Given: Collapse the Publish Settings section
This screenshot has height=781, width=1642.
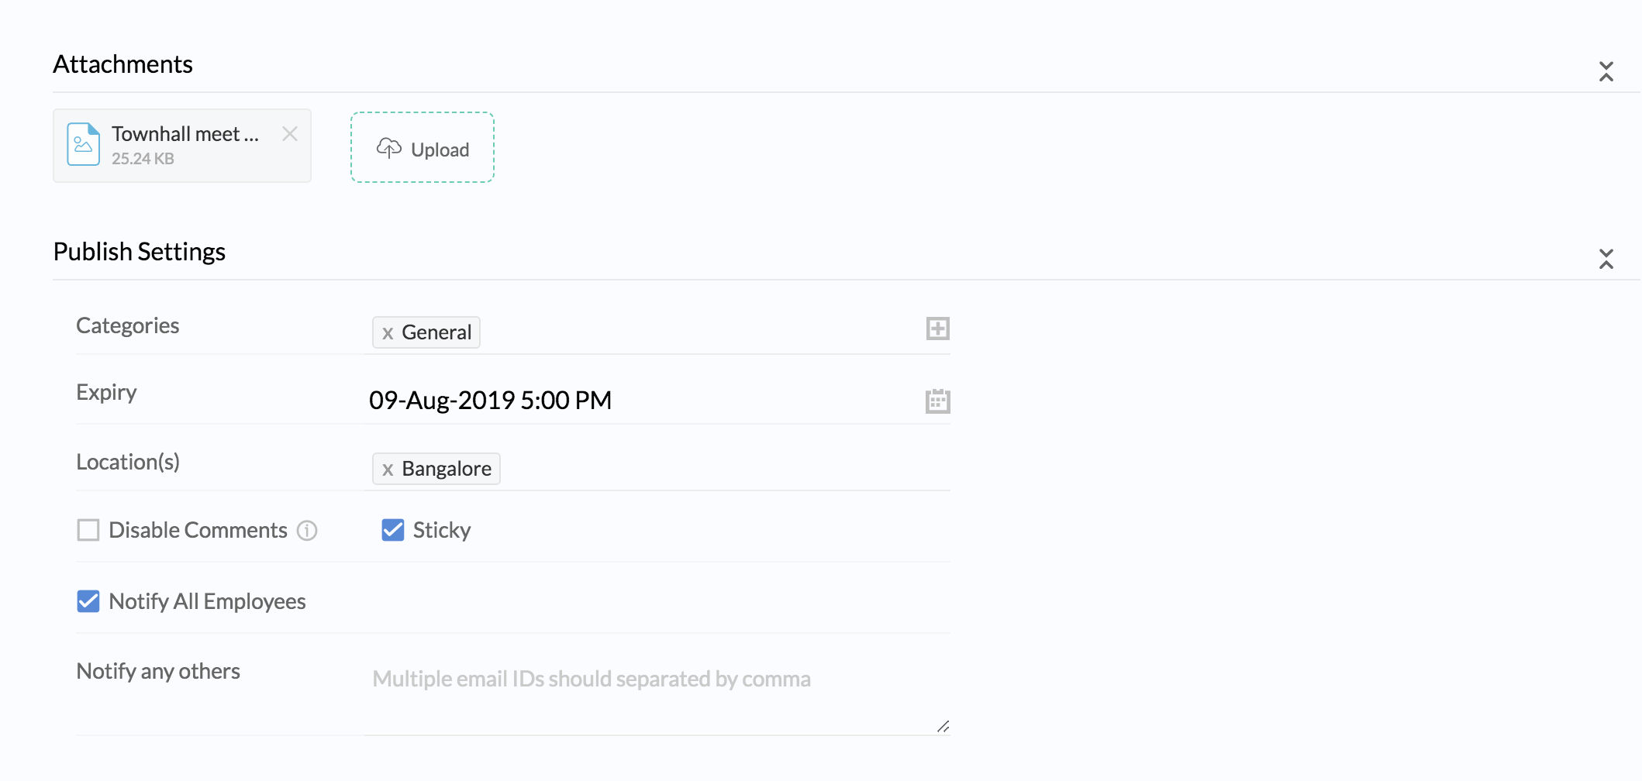Looking at the screenshot, I should point(1606,259).
